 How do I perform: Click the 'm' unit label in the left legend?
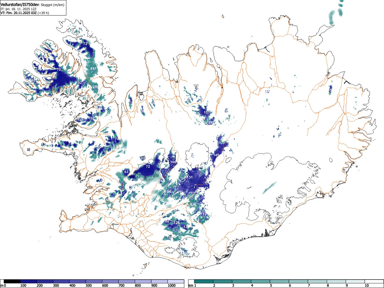(2, 286)
